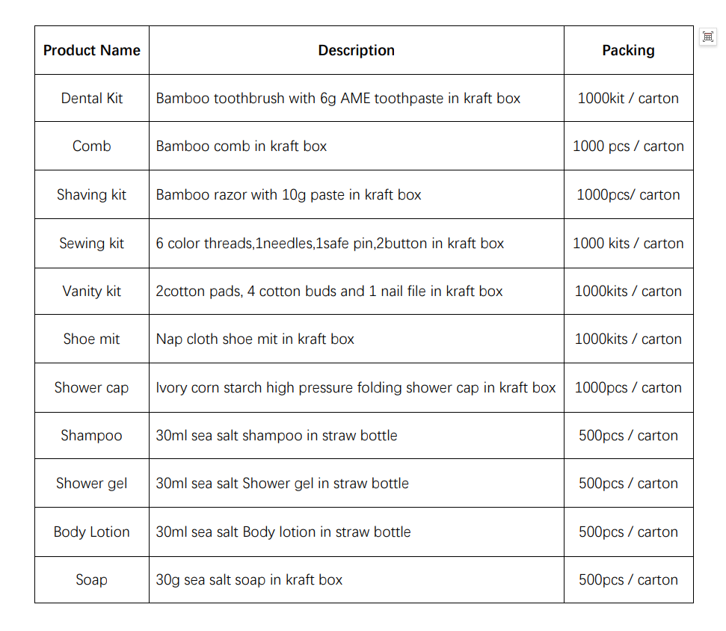726x631 pixels.
Task: Click the 30ml sea salt shampoo description
Action: point(277,436)
